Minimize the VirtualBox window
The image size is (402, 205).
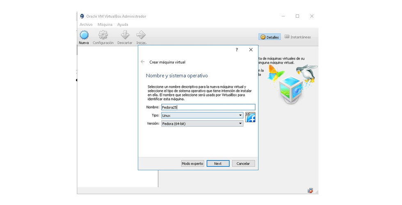283,16
